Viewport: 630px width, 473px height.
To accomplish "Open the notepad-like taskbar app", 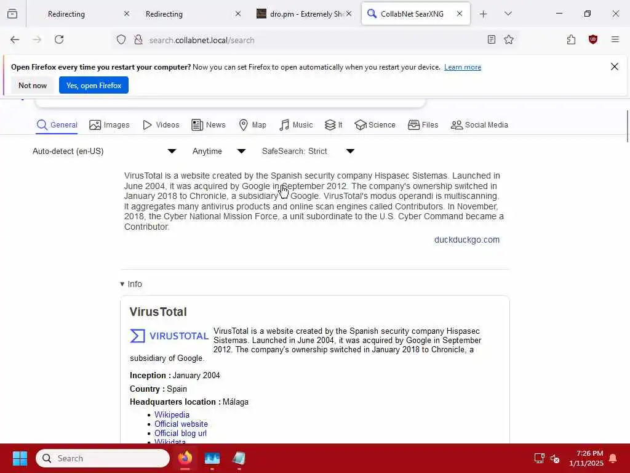I will coord(239,458).
